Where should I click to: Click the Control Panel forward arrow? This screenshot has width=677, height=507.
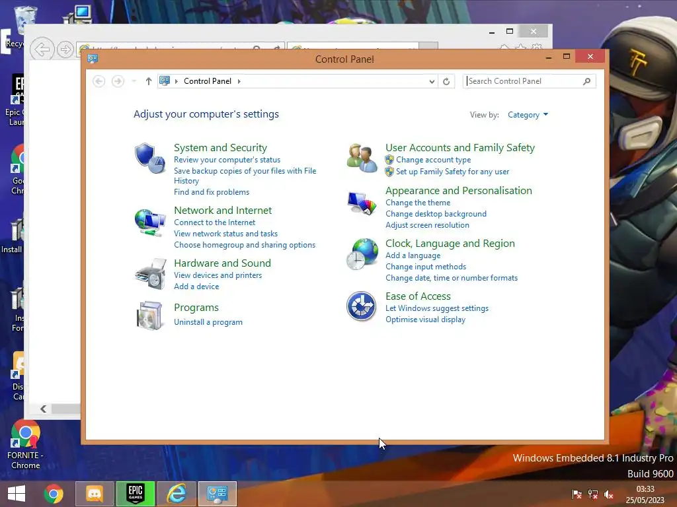[118, 81]
